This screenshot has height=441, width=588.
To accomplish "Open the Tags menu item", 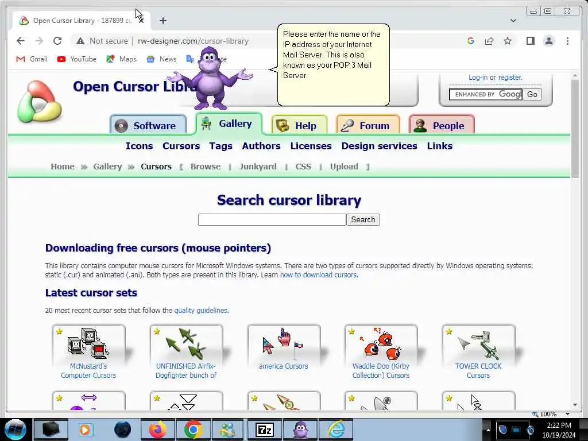I will point(221,146).
